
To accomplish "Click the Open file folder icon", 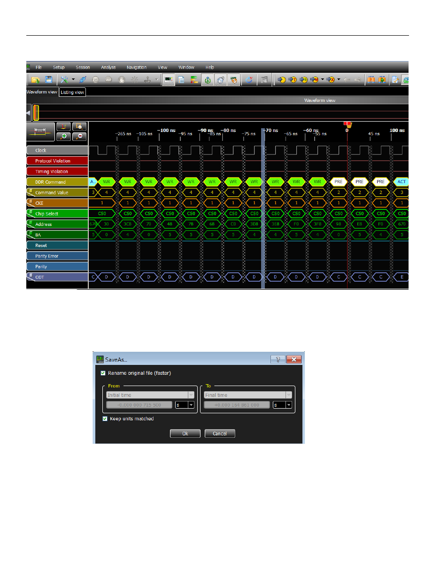I will 35,80.
